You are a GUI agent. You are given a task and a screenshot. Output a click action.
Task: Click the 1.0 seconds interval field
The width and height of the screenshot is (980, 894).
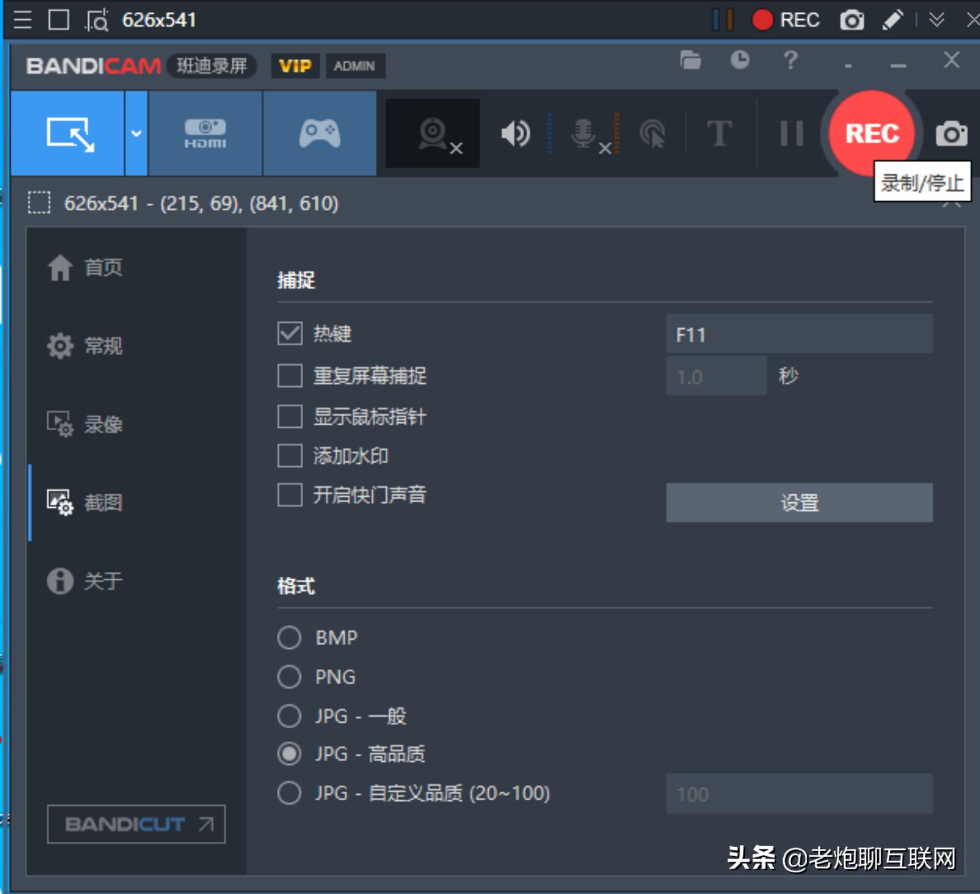pyautogui.click(x=716, y=376)
